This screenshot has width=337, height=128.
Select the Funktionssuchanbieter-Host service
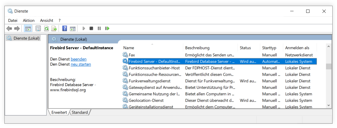click(x=220, y=68)
